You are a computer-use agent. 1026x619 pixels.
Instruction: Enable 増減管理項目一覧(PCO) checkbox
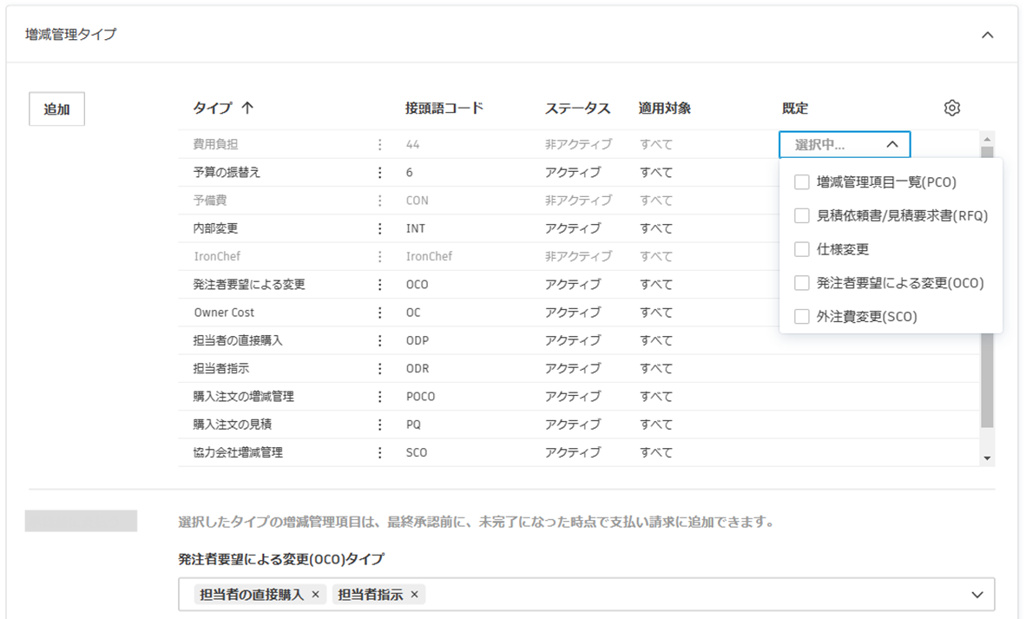(801, 181)
